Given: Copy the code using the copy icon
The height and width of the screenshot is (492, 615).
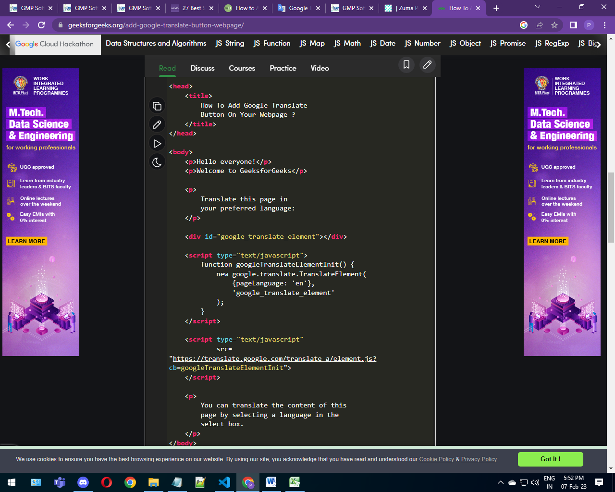Looking at the screenshot, I should [x=157, y=106].
